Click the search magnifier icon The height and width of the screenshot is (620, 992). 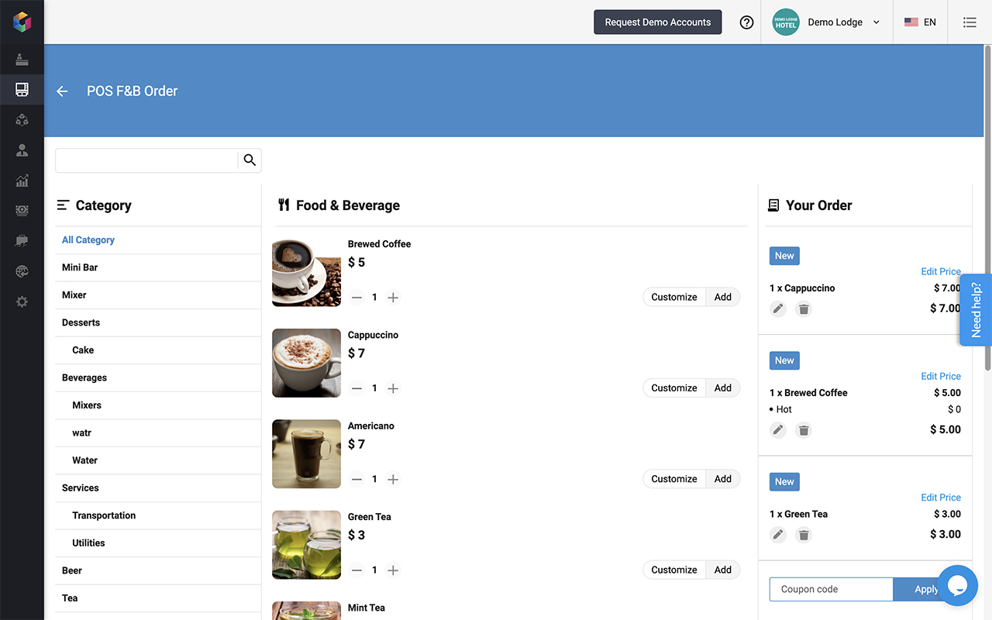[250, 160]
